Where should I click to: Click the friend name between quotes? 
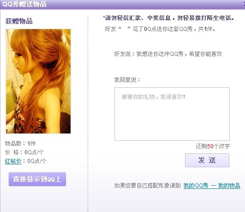coord(125,29)
